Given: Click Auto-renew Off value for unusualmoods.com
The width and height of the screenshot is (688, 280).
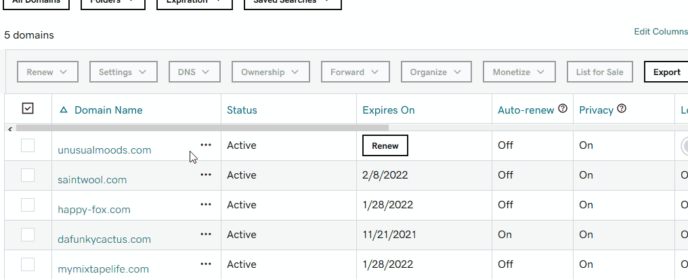Looking at the screenshot, I should (505, 145).
